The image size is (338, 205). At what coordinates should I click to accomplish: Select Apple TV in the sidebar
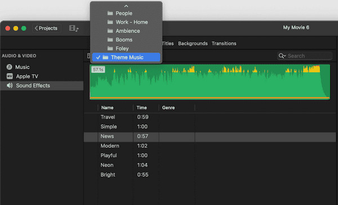coord(42,76)
